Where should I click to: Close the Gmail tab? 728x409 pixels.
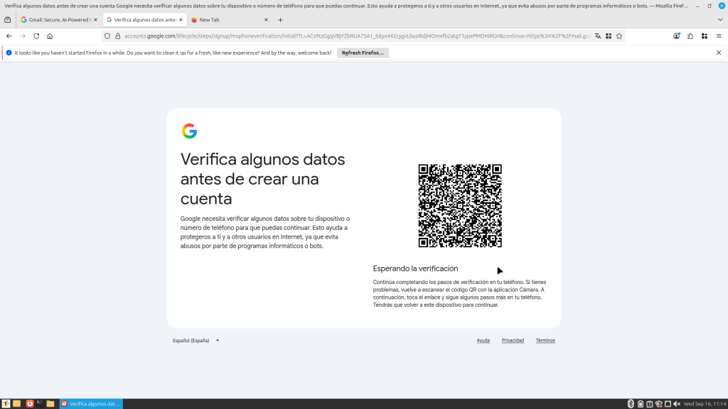click(x=96, y=20)
